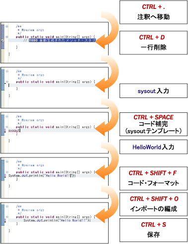Click the selected TODO 自動生成されたメソッド comment text
This screenshot has width=188, height=244.
click(62, 40)
